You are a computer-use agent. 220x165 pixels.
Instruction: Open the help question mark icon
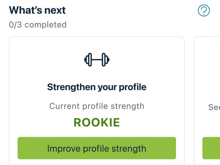point(203,11)
